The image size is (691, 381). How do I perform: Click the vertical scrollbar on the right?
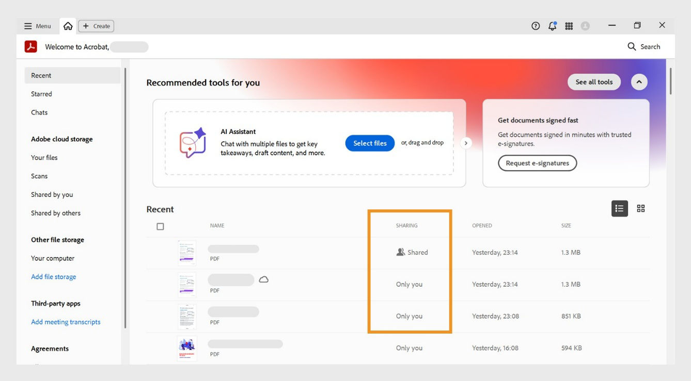coord(671,82)
